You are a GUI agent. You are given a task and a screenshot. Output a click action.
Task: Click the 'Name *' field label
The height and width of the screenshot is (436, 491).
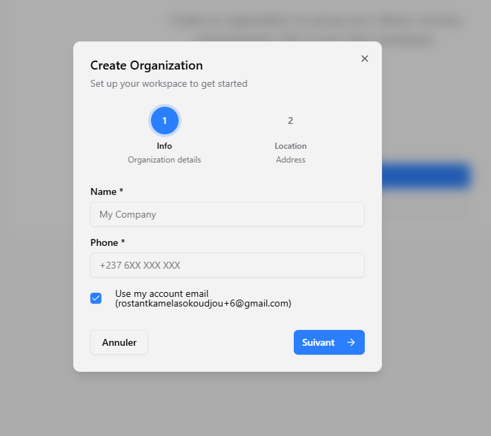(x=107, y=191)
